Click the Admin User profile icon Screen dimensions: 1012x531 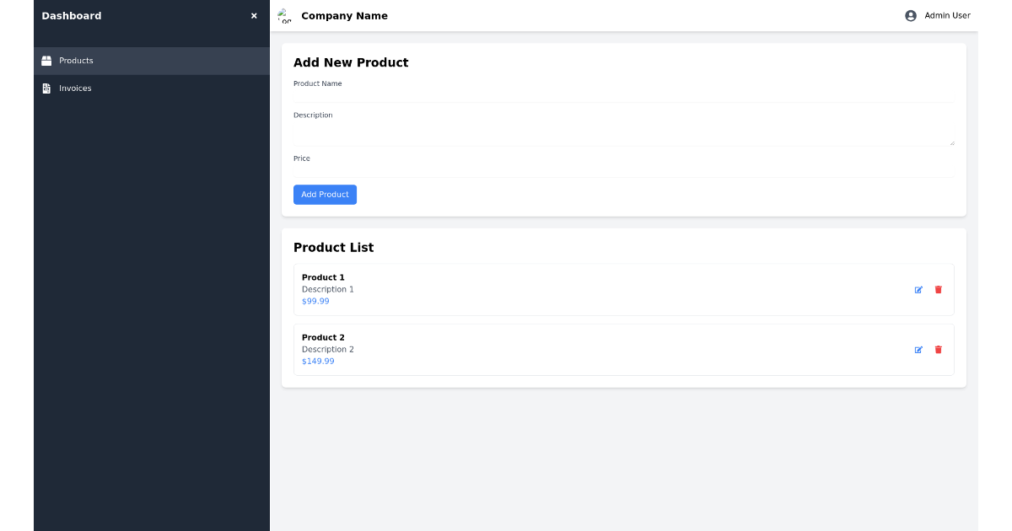pyautogui.click(x=909, y=15)
